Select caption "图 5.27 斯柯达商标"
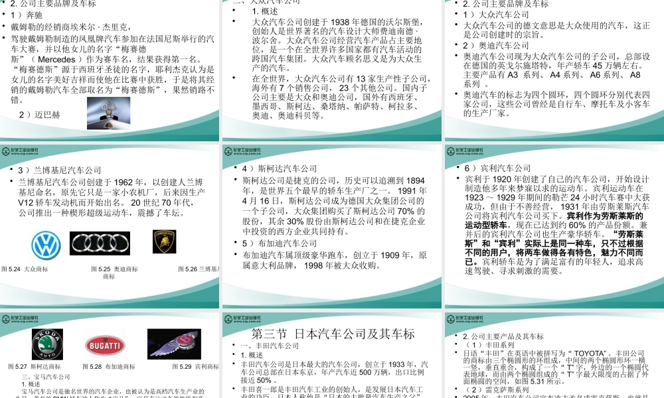Image resolution: width=664 pixels, height=398 pixels. 35,367
